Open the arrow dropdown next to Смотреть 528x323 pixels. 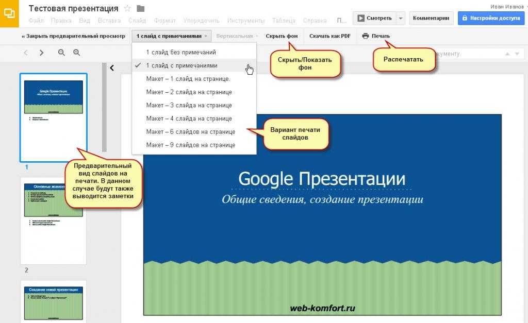[400, 18]
